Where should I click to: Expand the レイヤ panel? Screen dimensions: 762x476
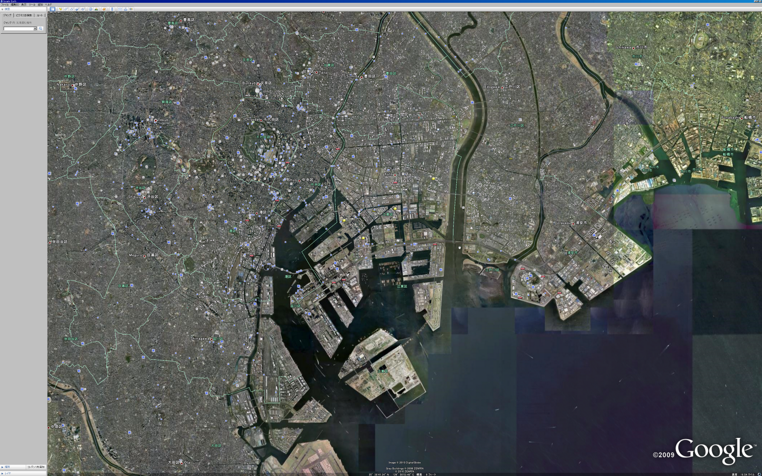click(2, 473)
